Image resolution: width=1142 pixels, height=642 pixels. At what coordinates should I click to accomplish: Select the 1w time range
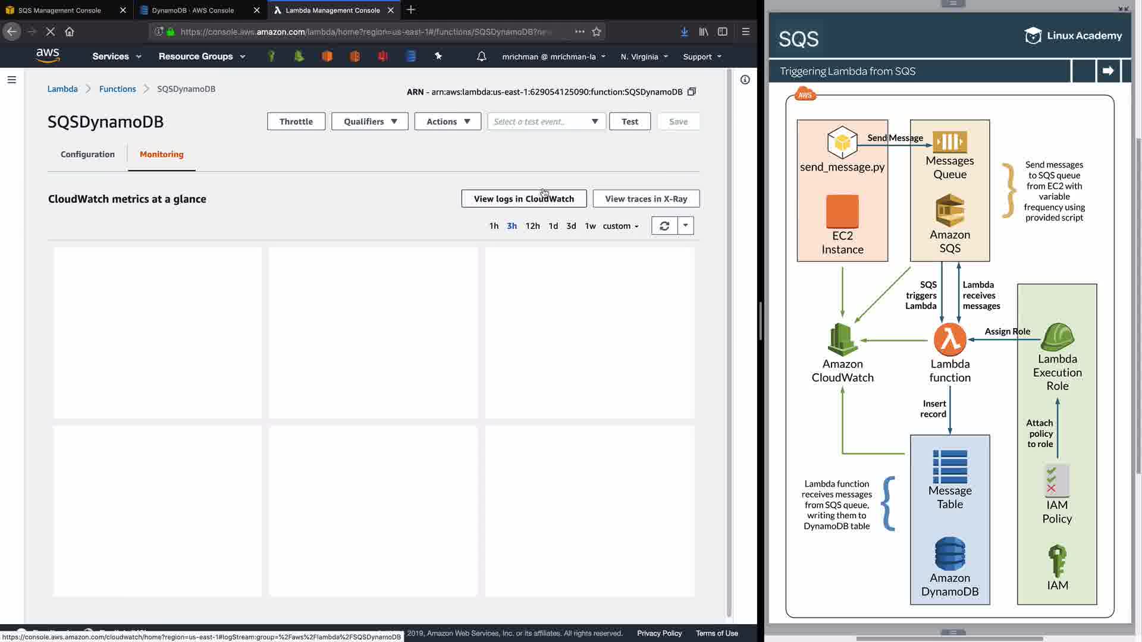click(x=590, y=226)
